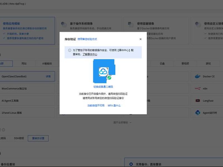This screenshot has height=167, width=223.
Task: Switch to the 游戏 category tab
Action: click(208, 63)
